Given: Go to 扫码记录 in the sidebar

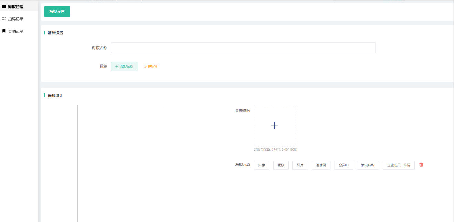Looking at the screenshot, I should point(16,19).
